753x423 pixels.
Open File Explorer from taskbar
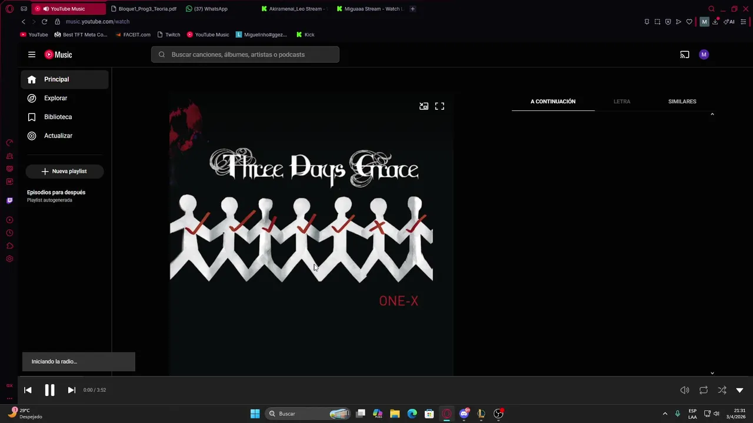coord(395,414)
